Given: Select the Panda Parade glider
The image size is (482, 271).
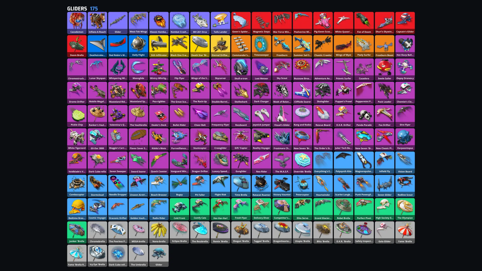Looking at the screenshot, I should pyautogui.click(x=364, y=116).
